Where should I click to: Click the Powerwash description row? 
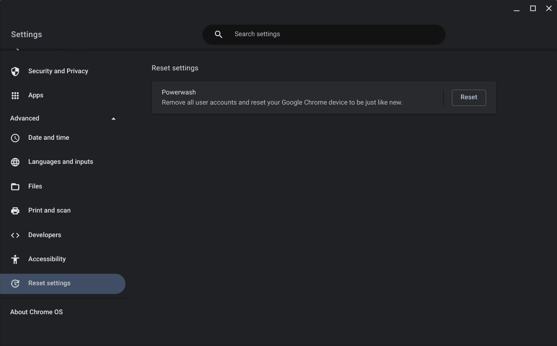pos(282,102)
